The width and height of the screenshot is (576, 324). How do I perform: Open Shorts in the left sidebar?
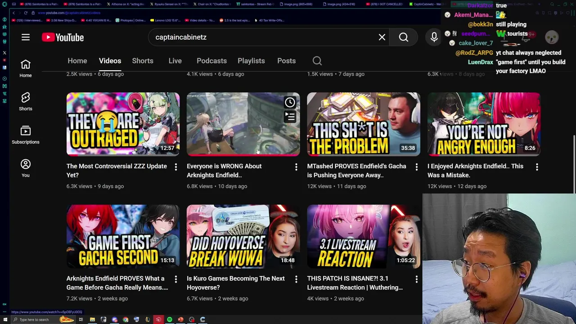[26, 102]
